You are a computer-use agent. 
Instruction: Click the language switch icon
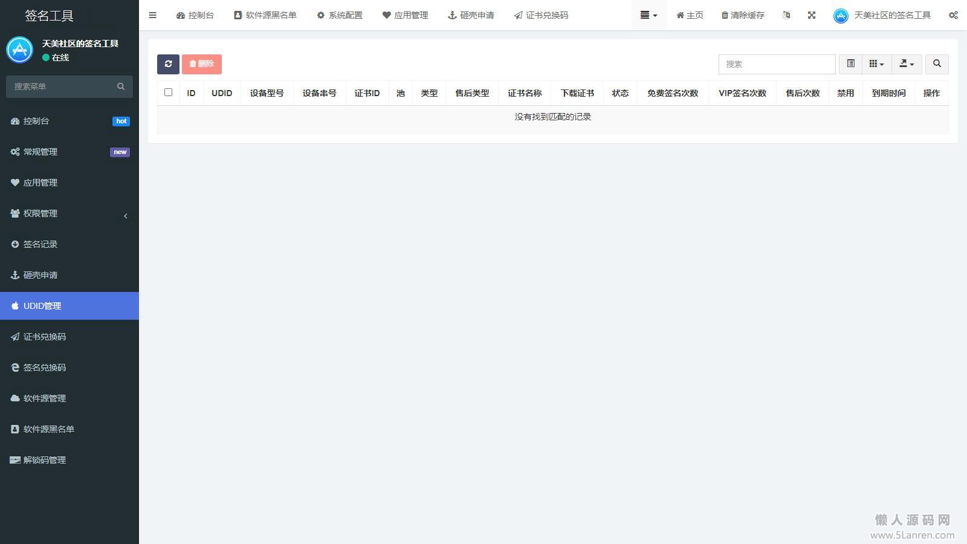786,15
